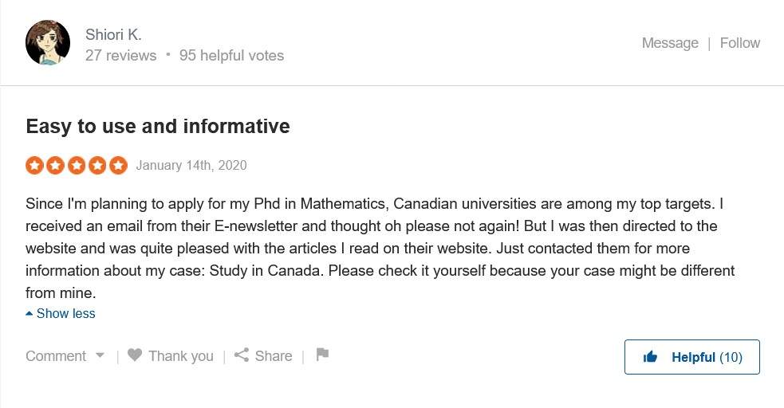Collapse the review with Show less
The height and width of the screenshot is (408, 784).
65,314
